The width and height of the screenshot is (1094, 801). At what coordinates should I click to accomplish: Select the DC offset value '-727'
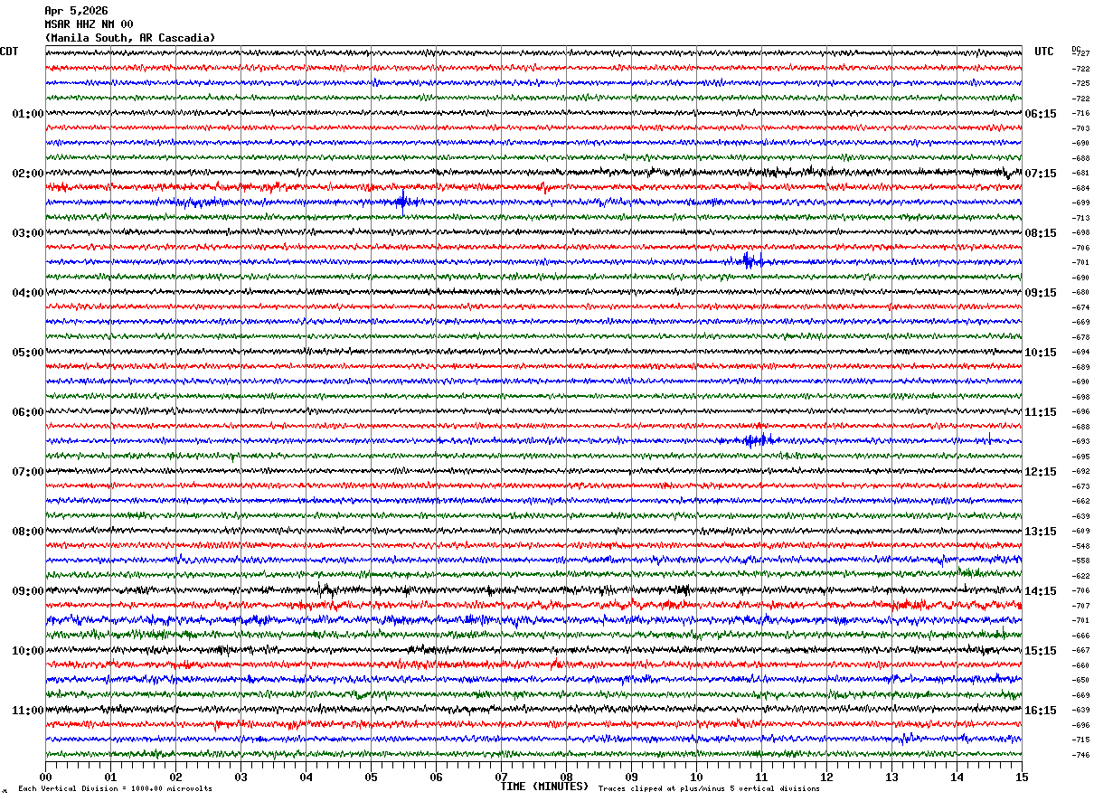[x=1080, y=54]
